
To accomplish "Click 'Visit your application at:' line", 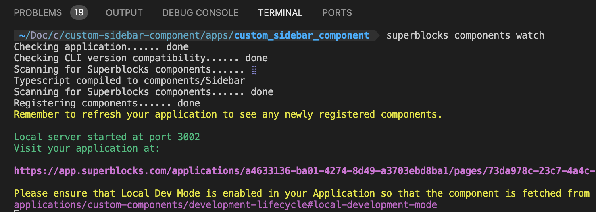I will pyautogui.click(x=87, y=148).
